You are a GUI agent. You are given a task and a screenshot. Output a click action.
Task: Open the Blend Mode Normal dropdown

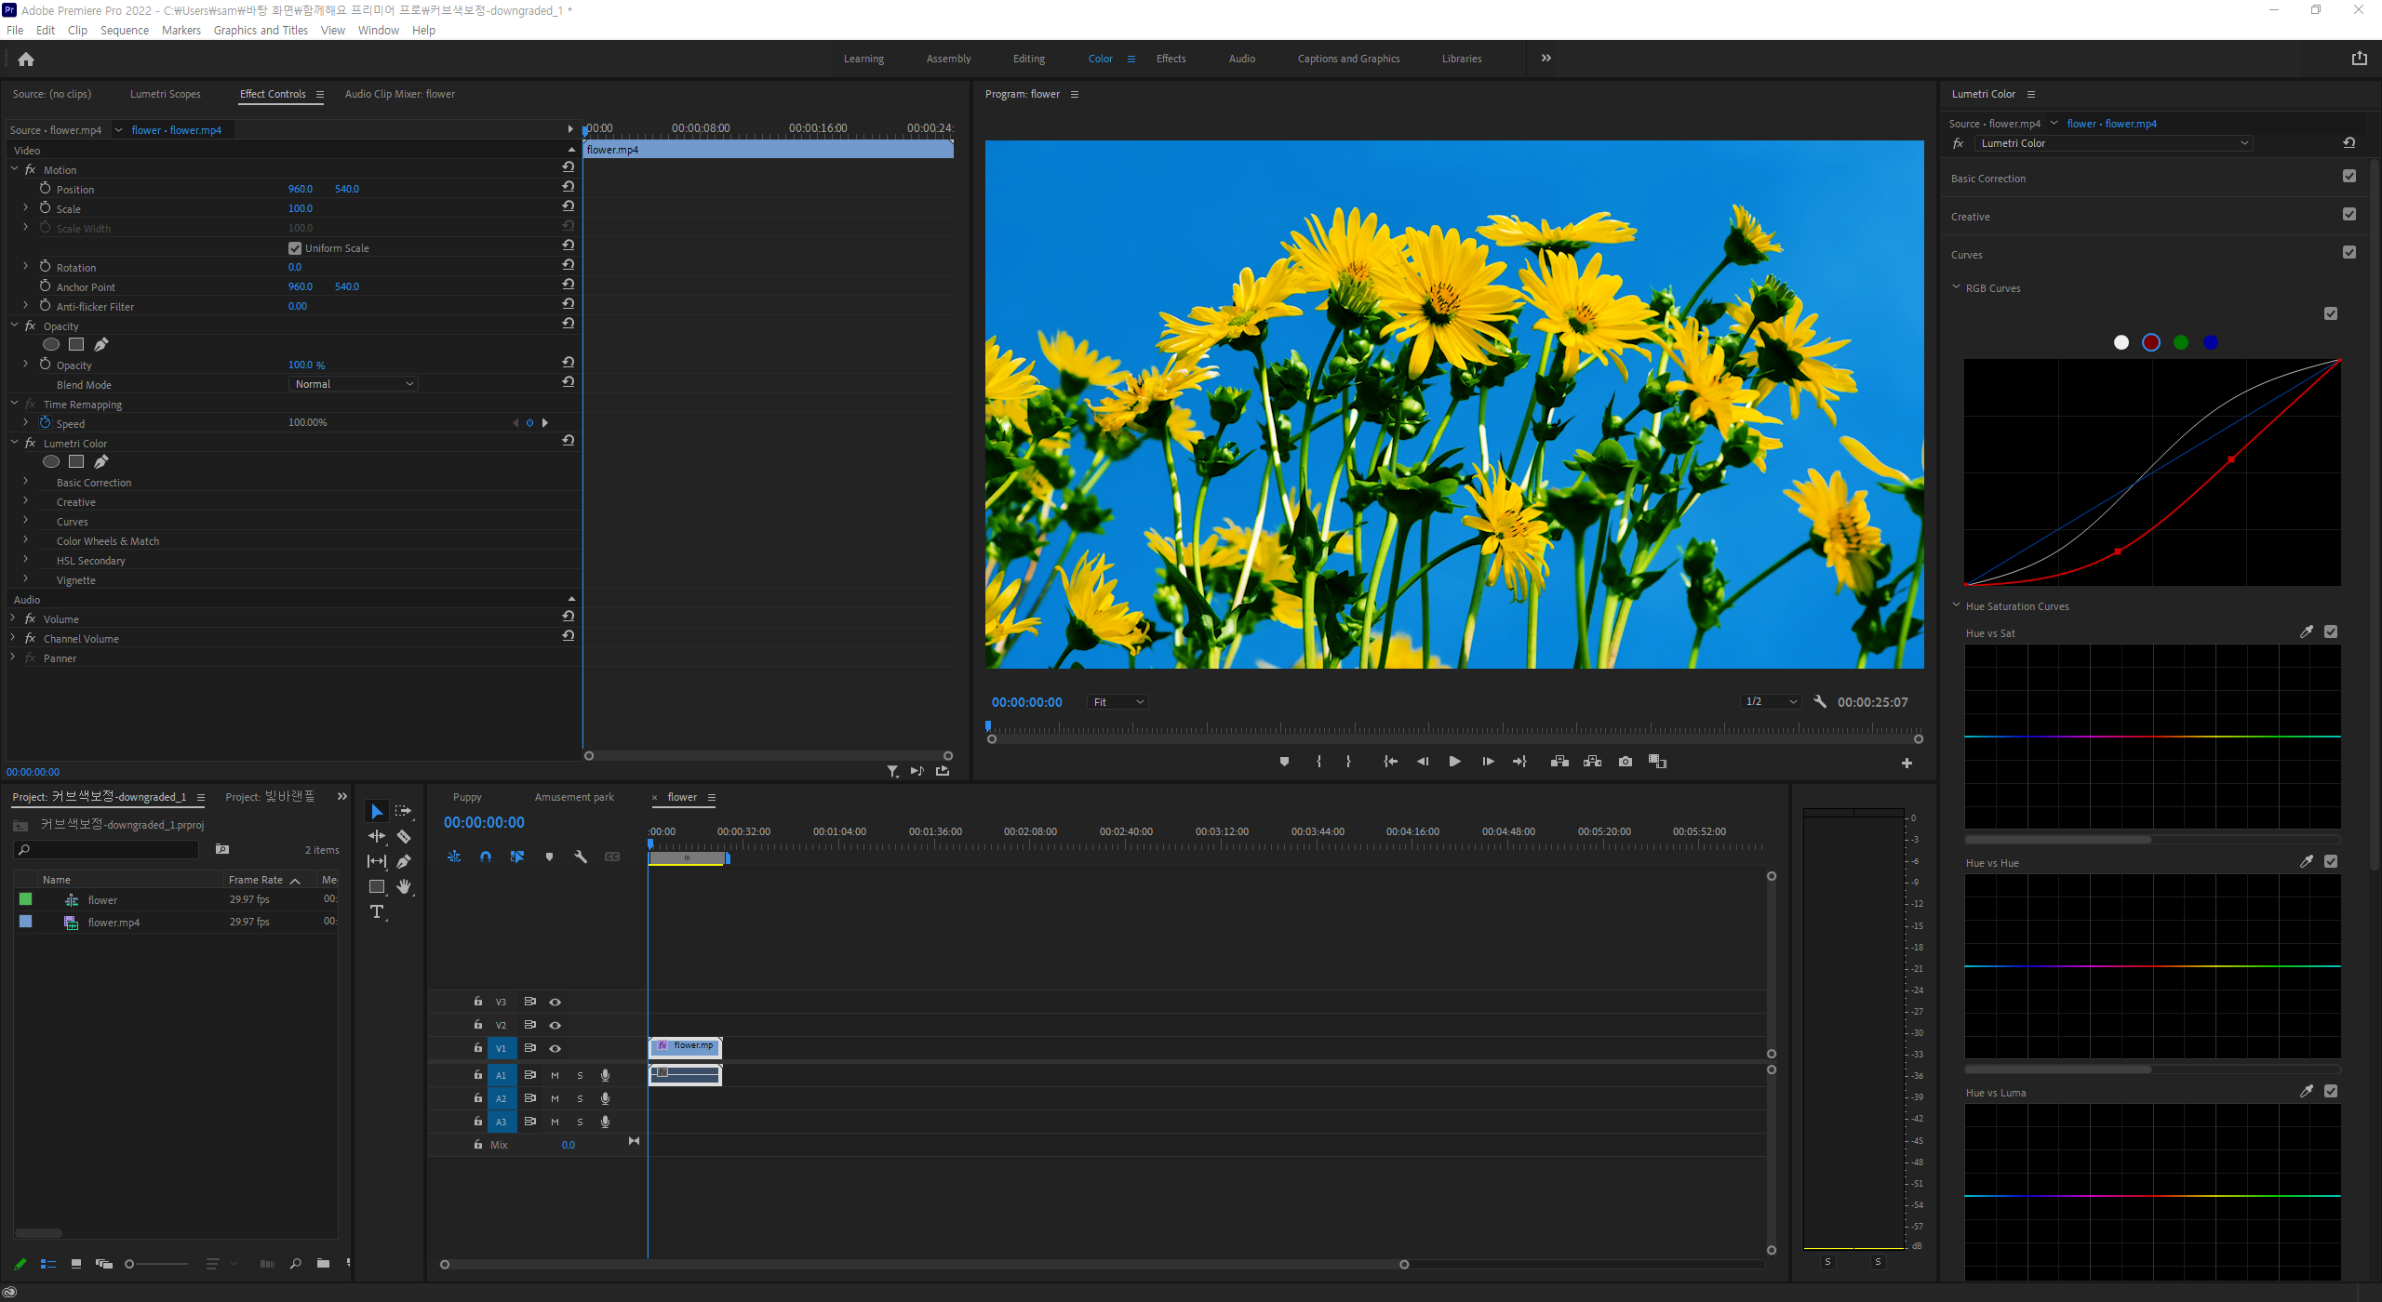tap(353, 384)
